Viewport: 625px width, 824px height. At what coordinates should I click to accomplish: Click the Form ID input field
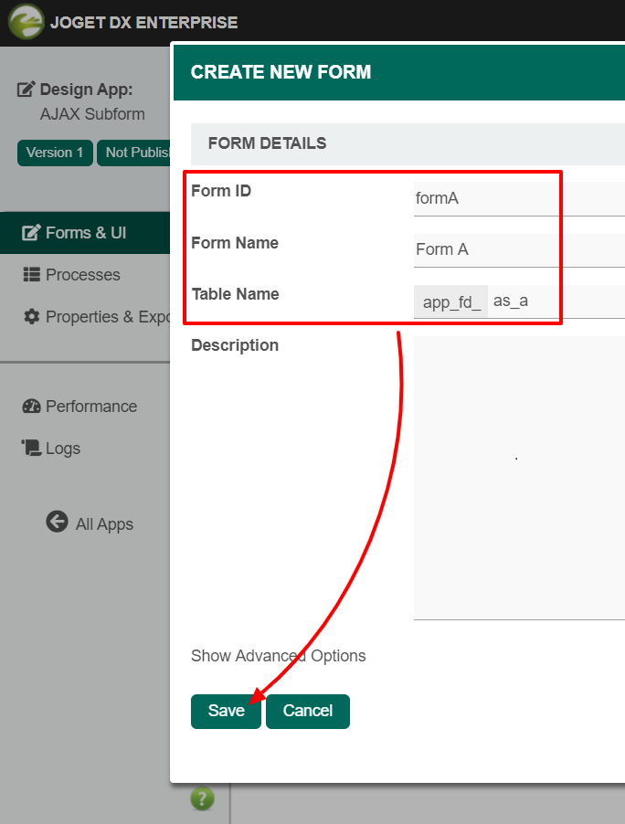(x=518, y=198)
